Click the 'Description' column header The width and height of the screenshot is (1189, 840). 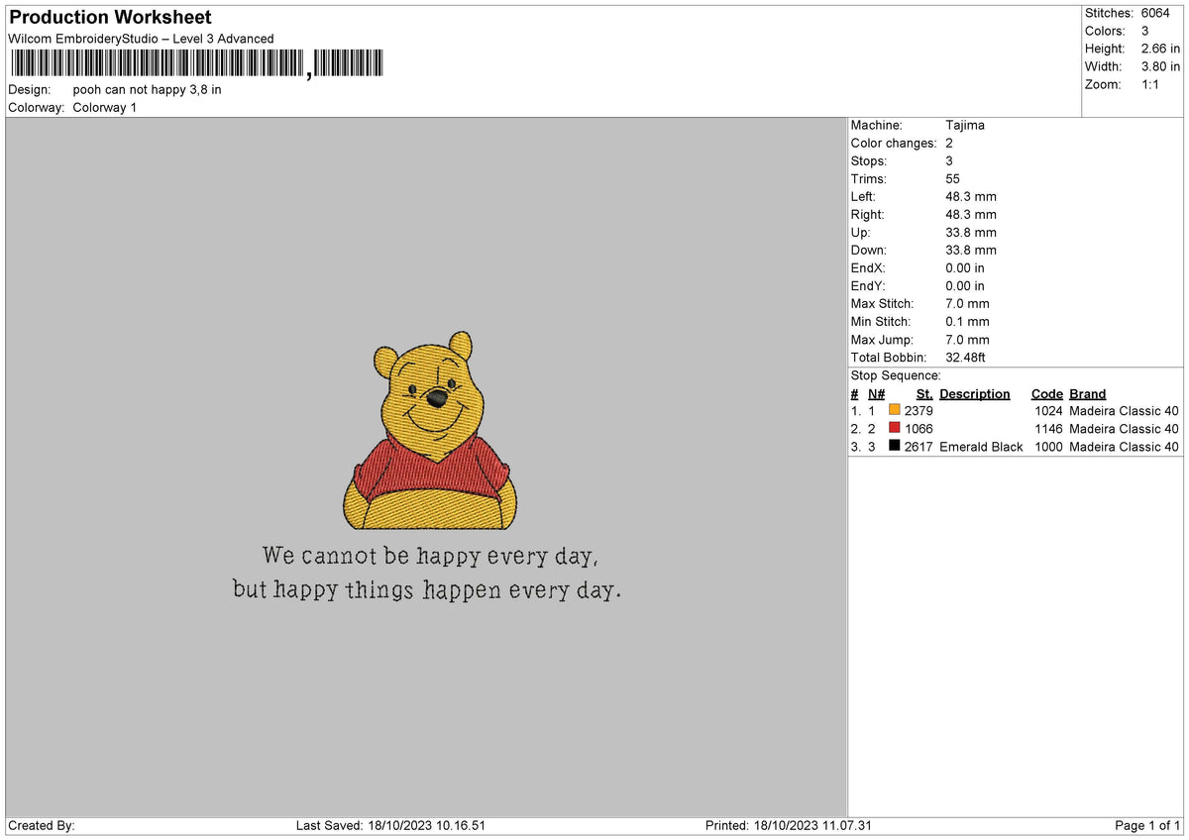[x=975, y=393]
